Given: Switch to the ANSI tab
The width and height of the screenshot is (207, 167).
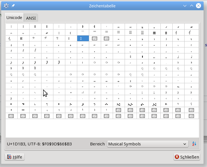Looking at the screenshot, I should (31, 18).
